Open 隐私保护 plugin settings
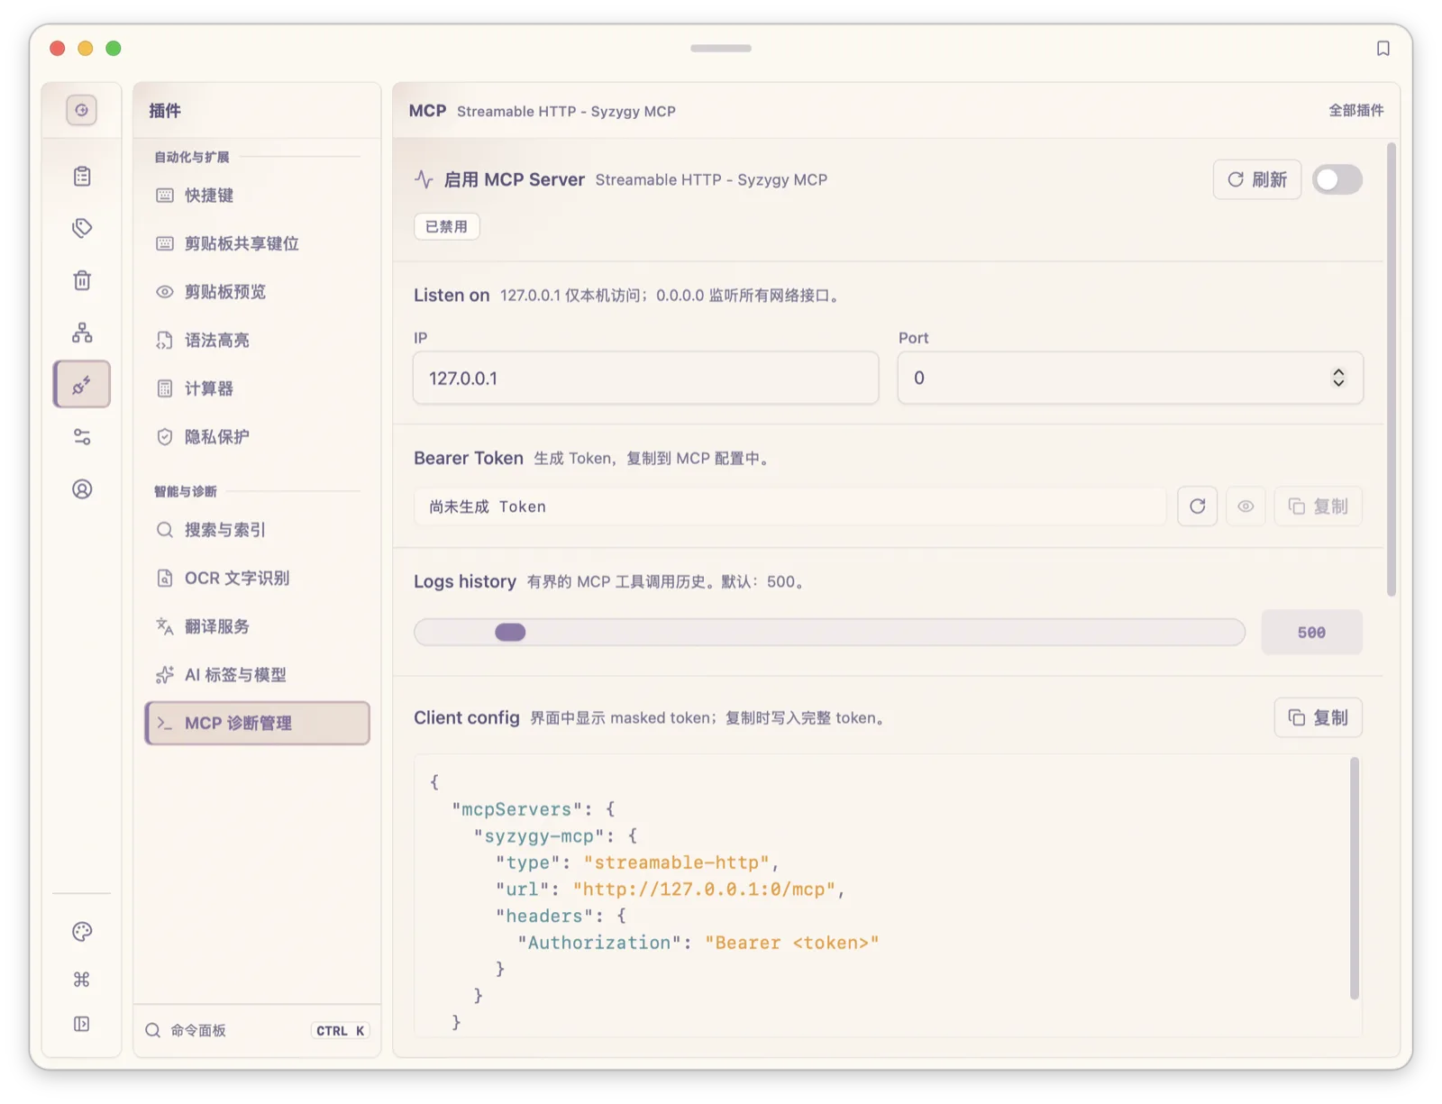Image resolution: width=1442 pixels, height=1104 pixels. coord(257,437)
